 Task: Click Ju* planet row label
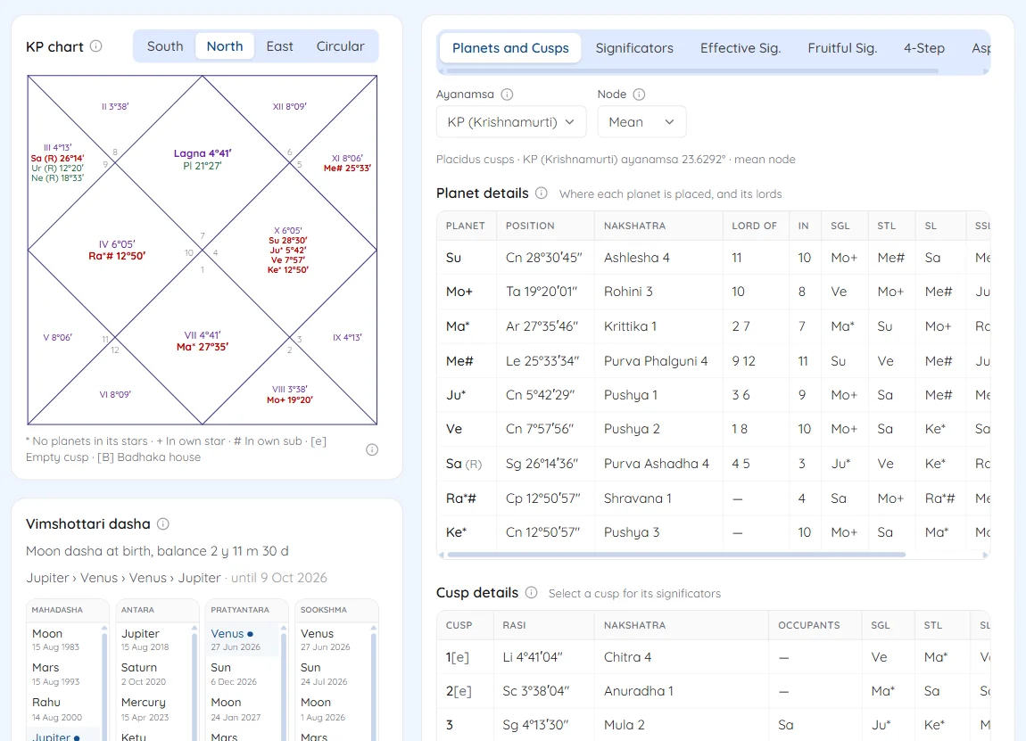[x=456, y=395]
